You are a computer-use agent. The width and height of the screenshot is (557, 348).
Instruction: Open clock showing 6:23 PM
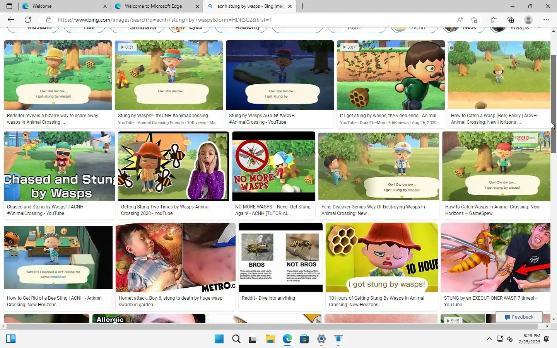point(529,339)
